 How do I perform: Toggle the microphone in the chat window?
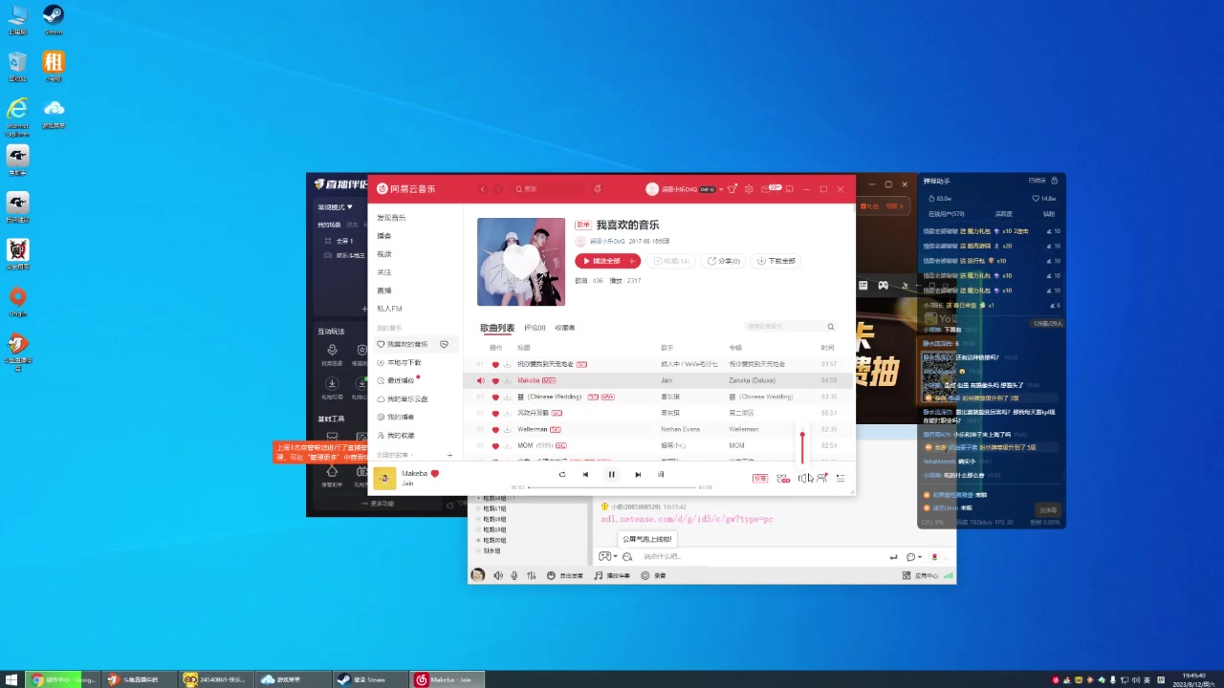coord(514,575)
